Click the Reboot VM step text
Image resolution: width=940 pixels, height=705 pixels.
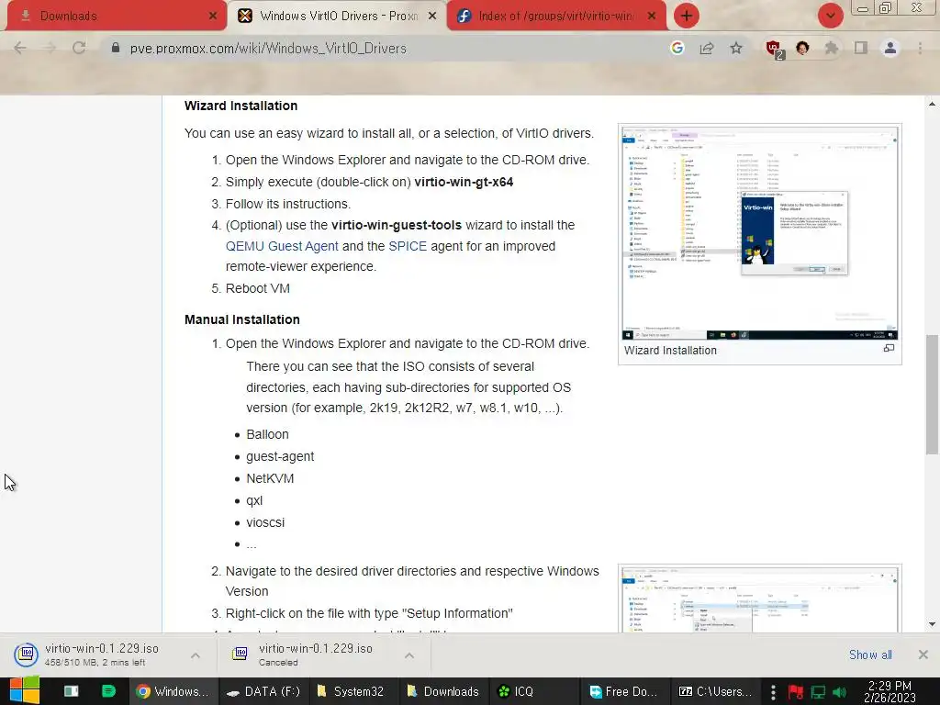coord(258,288)
